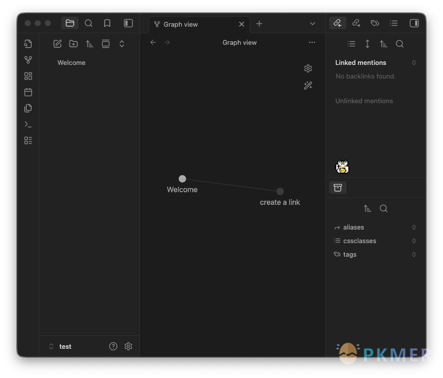The width and height of the screenshot is (443, 378).
Task: Change backlinks sort order
Action: 384,44
